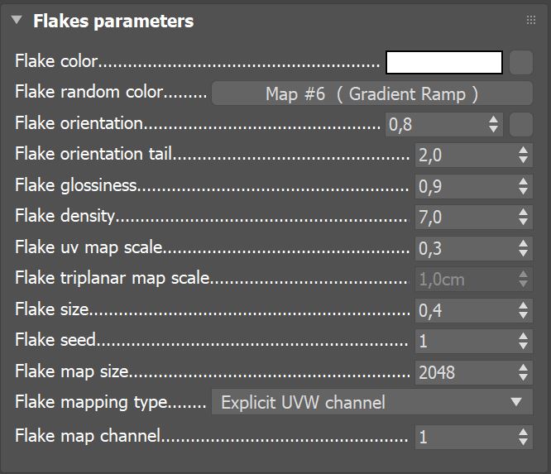Click the Flake uv map scale spinner

(x=523, y=248)
